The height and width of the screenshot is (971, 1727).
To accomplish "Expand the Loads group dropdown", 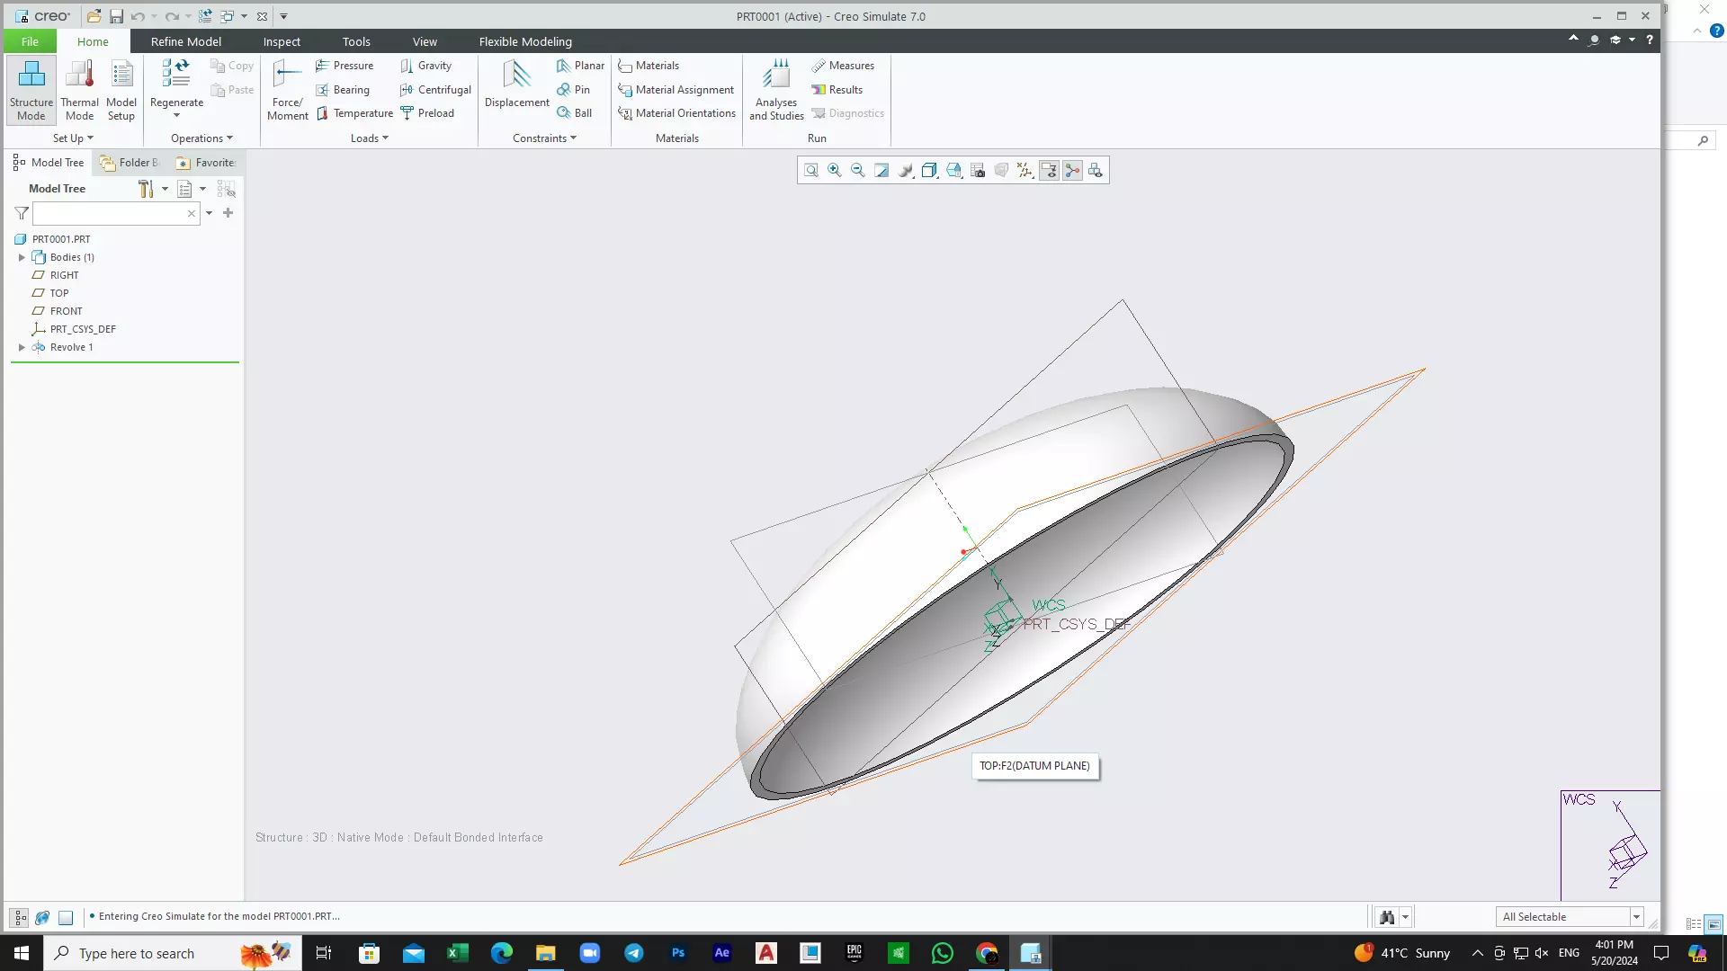I will click(x=369, y=138).
